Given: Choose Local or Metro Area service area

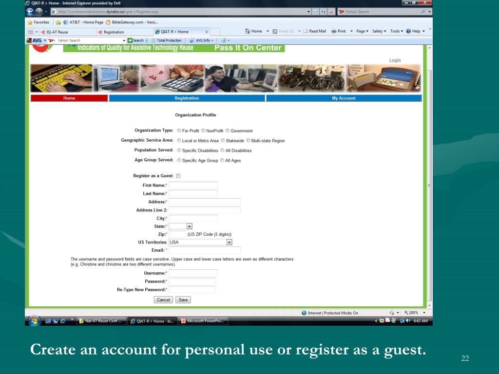Looking at the screenshot, I should point(179,141).
